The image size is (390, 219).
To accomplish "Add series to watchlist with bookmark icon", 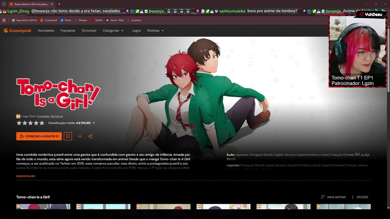I will point(68,136).
